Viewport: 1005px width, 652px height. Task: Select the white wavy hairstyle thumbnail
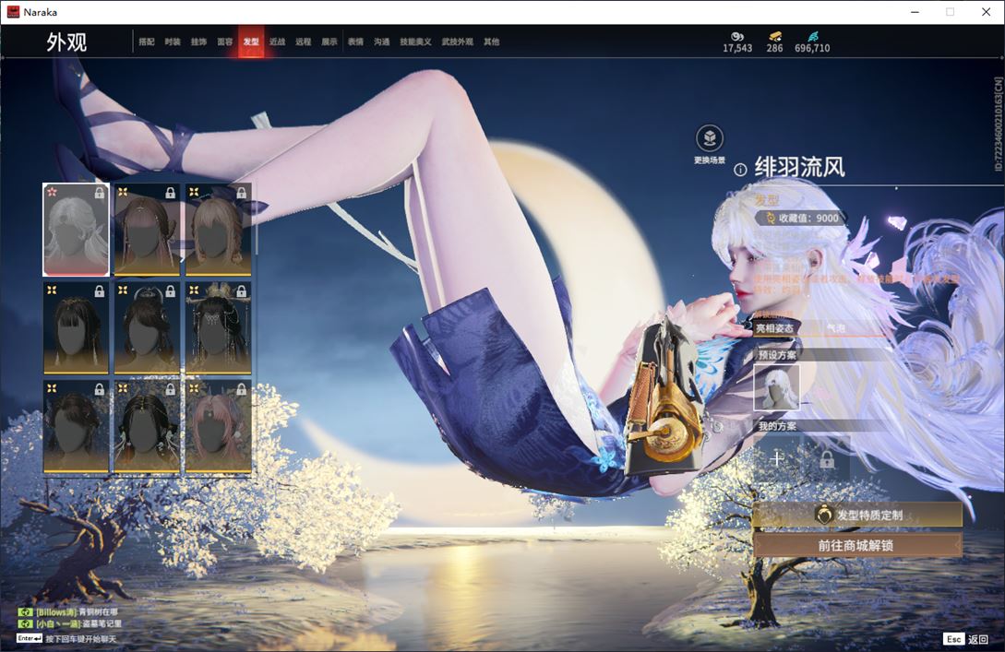click(x=76, y=230)
